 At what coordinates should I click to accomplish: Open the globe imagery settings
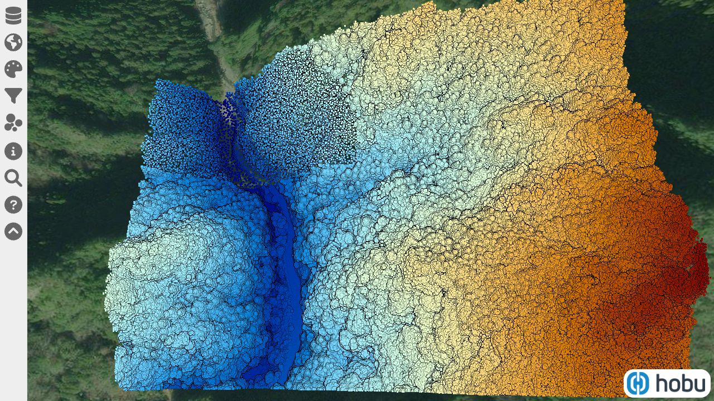pyautogui.click(x=13, y=42)
